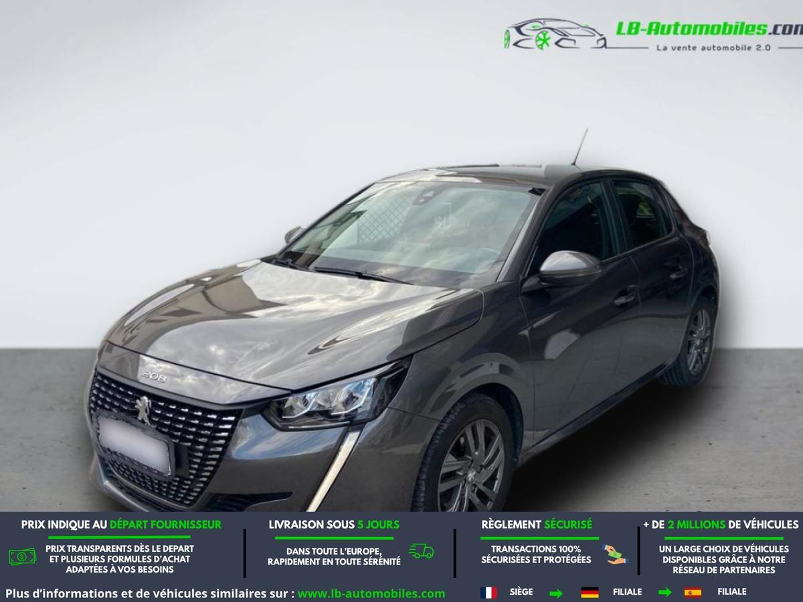Click the secure payment hand icon
The width and height of the screenshot is (803, 602).
(616, 555)
